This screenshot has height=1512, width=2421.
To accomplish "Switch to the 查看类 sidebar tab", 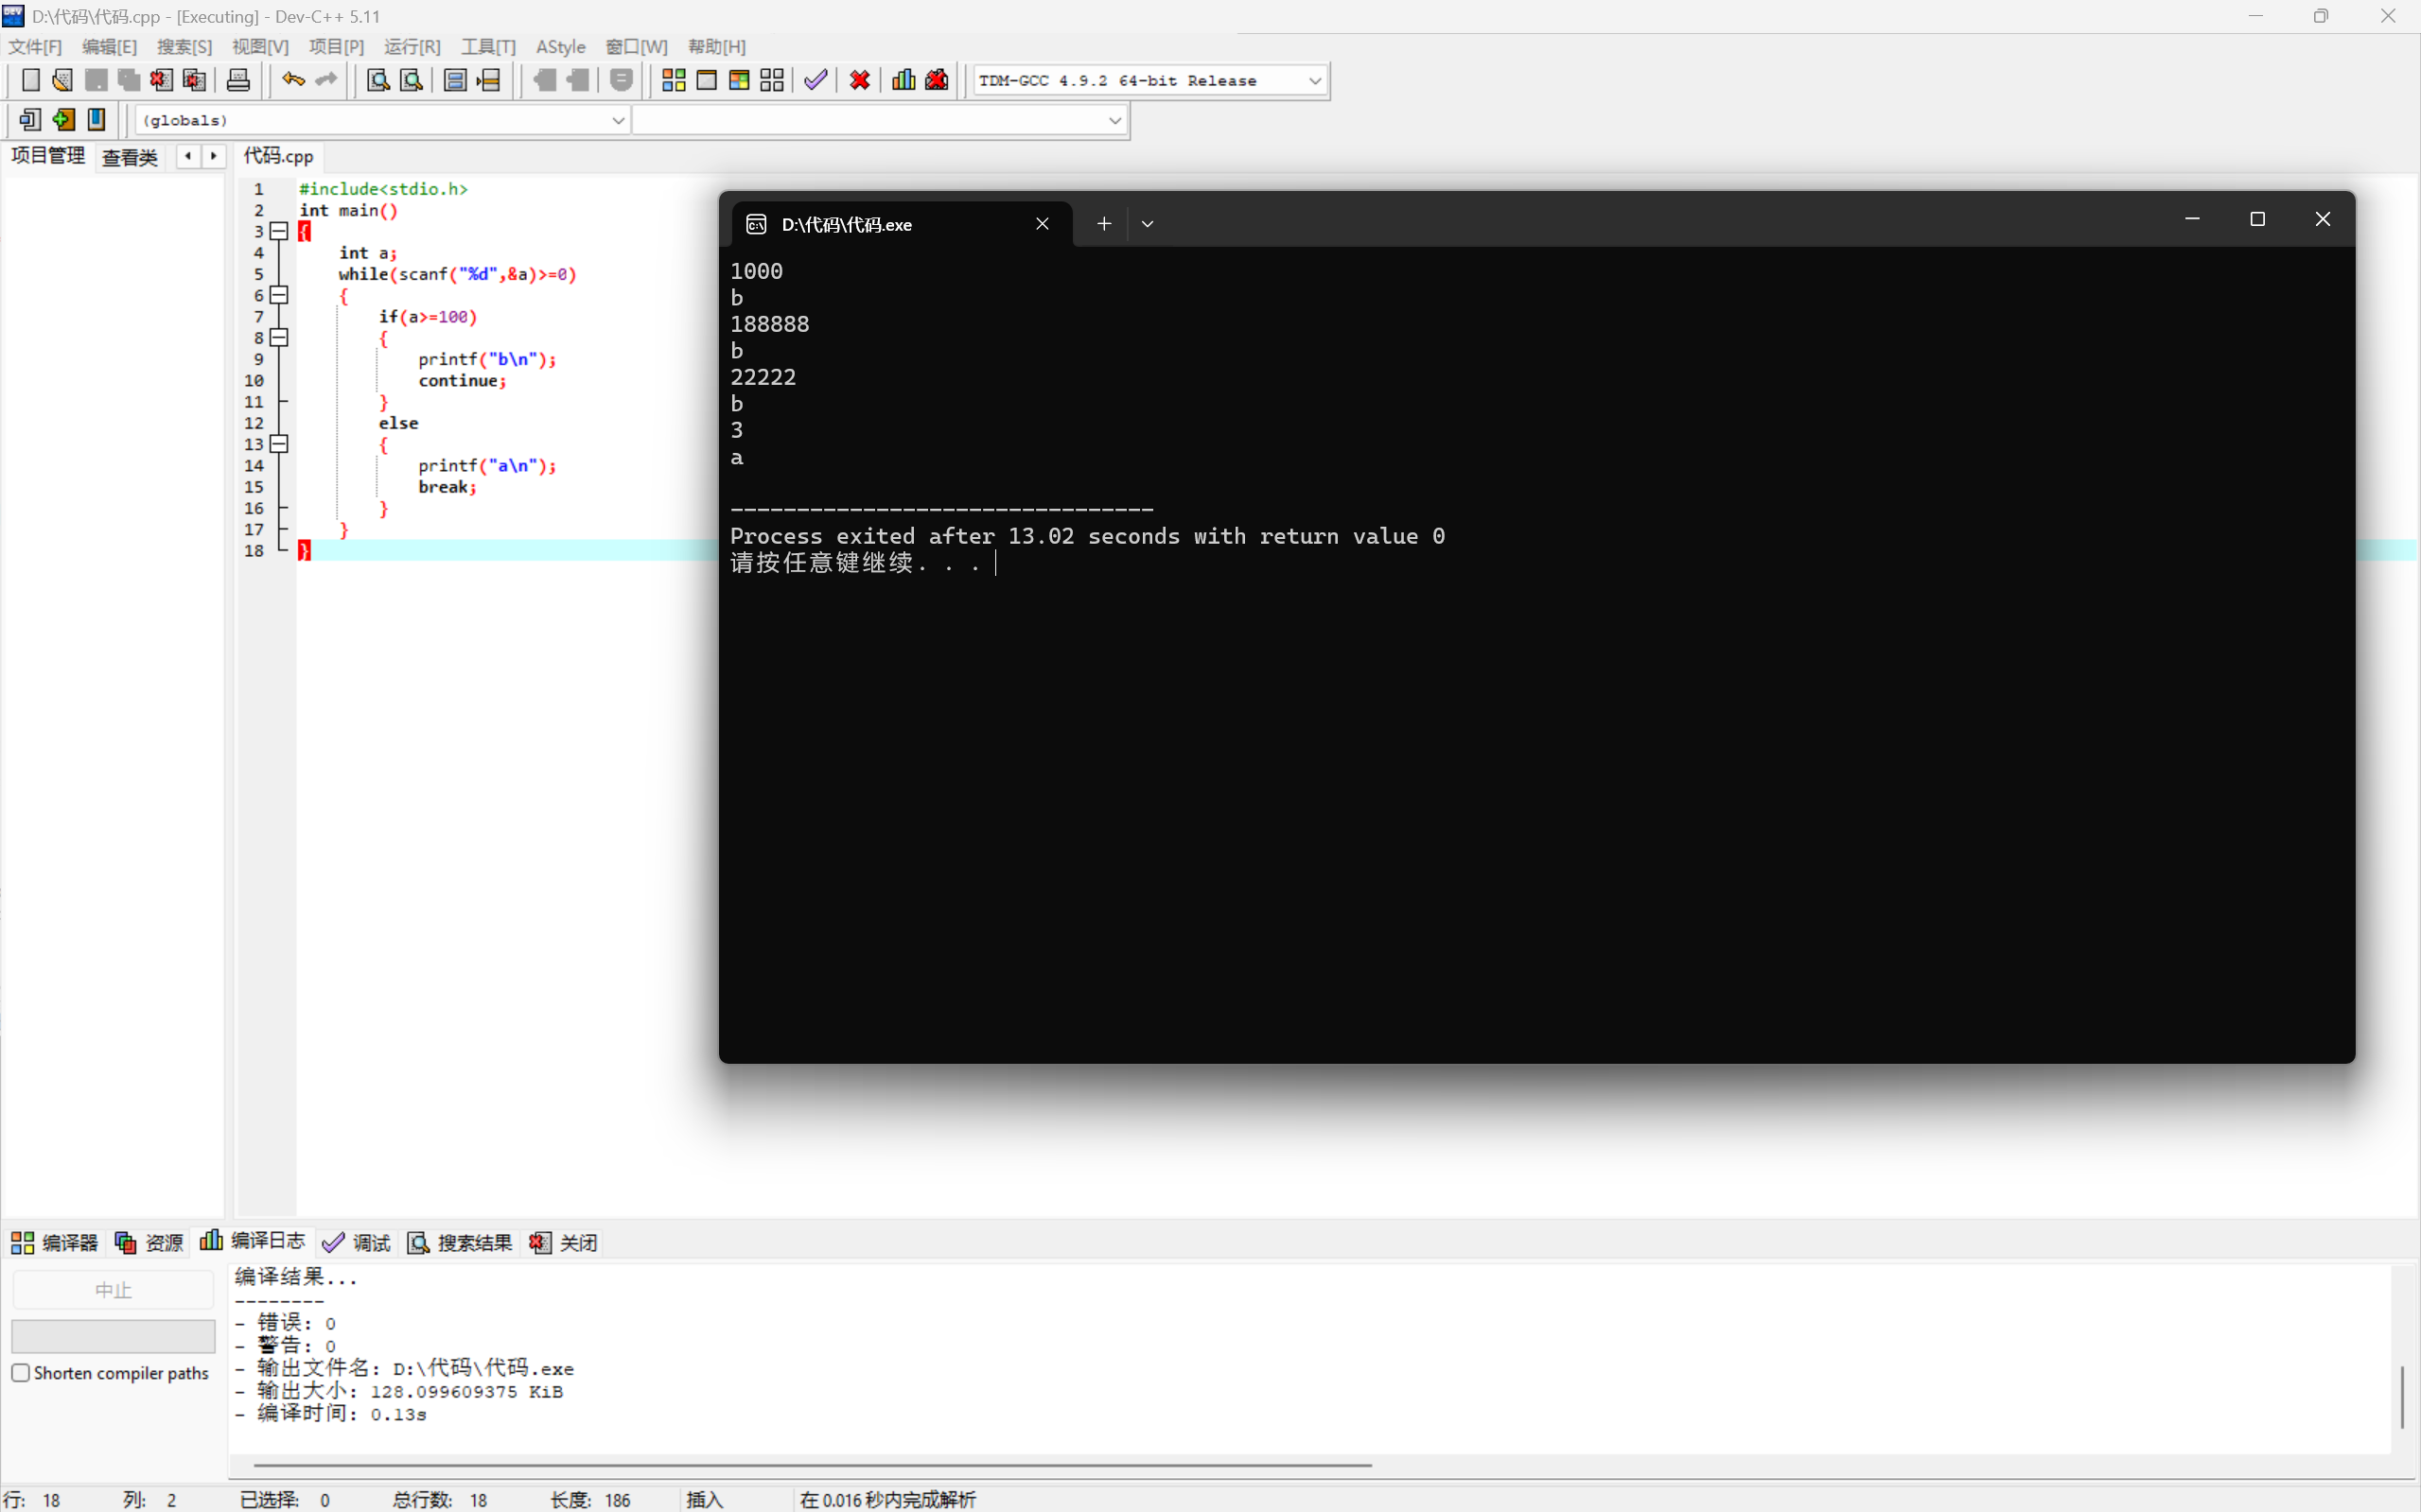I will click(130, 157).
